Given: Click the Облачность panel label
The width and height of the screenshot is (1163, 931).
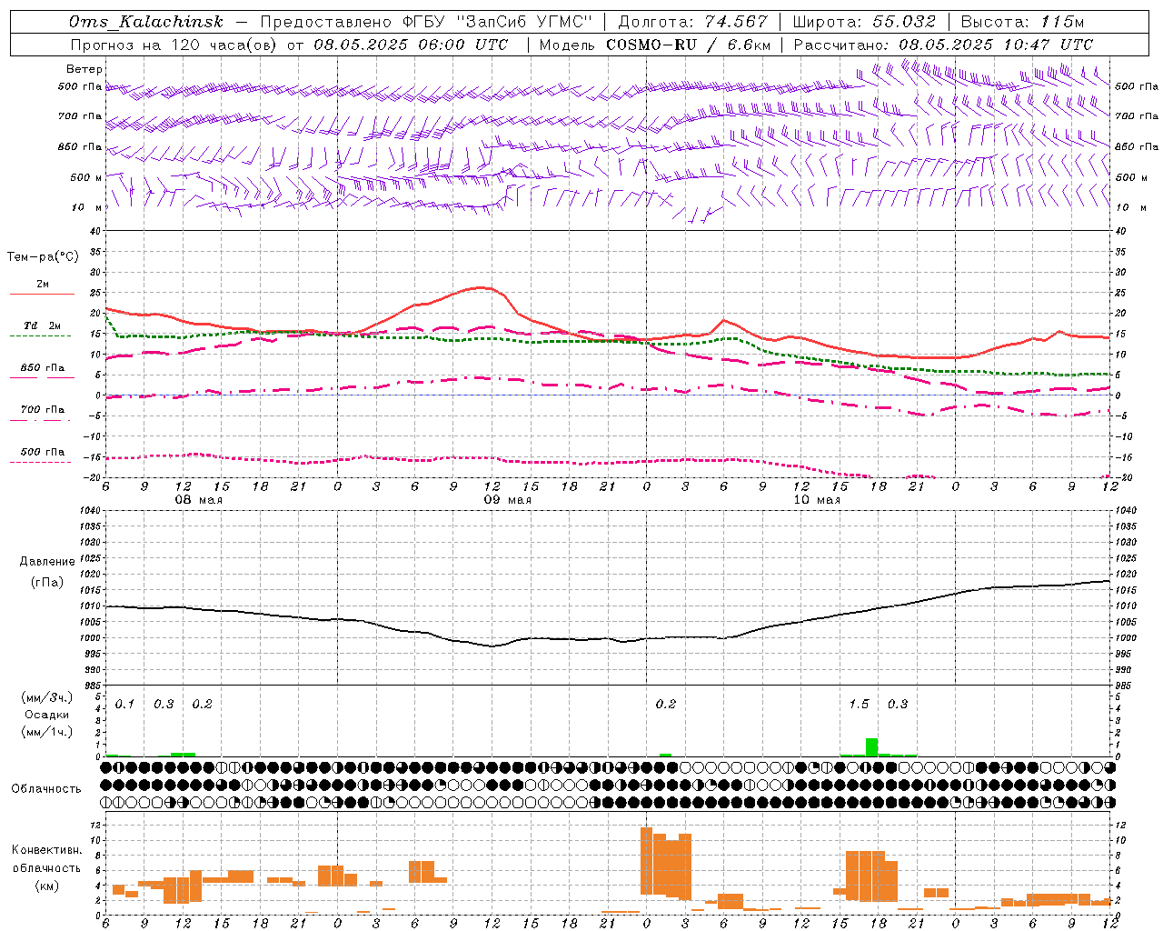Looking at the screenshot, I should tap(46, 788).
